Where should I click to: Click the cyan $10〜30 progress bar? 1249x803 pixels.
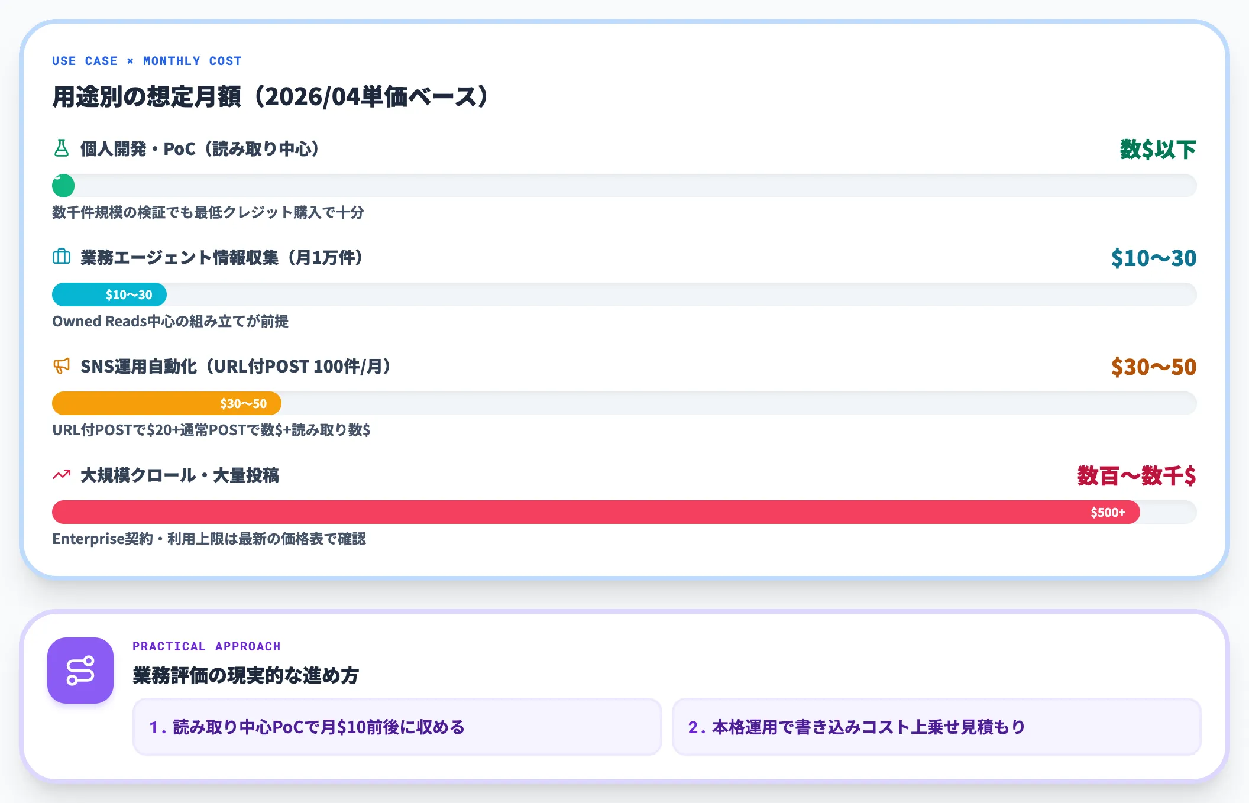click(109, 294)
